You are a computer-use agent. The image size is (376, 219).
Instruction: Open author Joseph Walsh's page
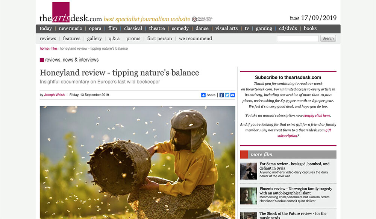click(x=54, y=95)
